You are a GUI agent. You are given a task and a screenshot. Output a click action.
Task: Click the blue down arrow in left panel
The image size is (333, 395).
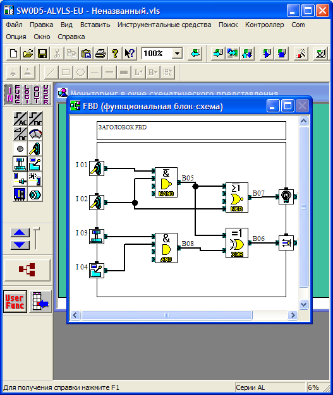click(20, 245)
